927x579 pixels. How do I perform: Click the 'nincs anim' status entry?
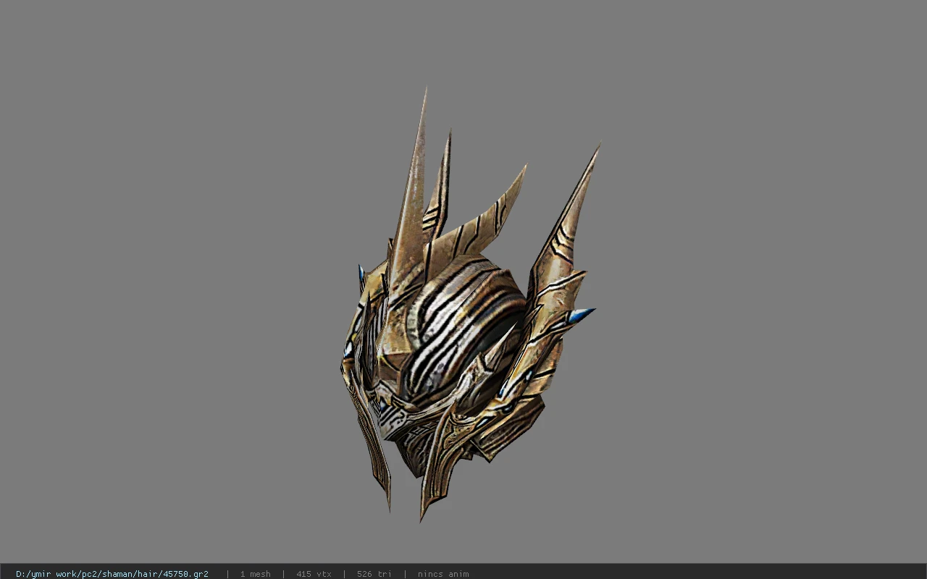click(443, 574)
